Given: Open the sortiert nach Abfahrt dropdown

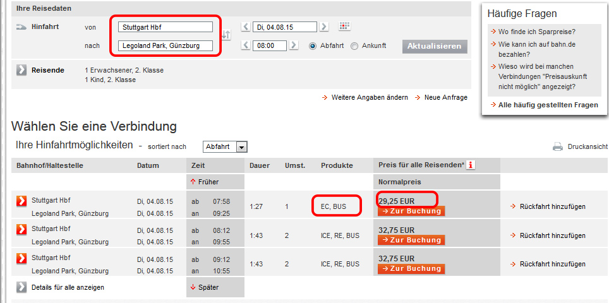Looking at the screenshot, I should 226,146.
